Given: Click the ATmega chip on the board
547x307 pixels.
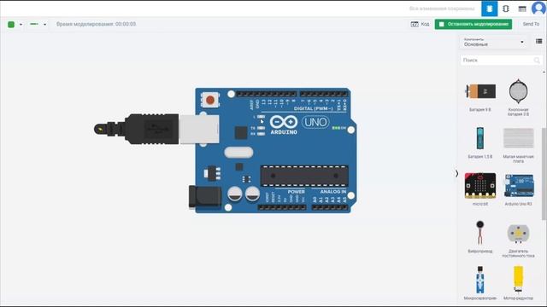Looking at the screenshot, I should [x=304, y=176].
